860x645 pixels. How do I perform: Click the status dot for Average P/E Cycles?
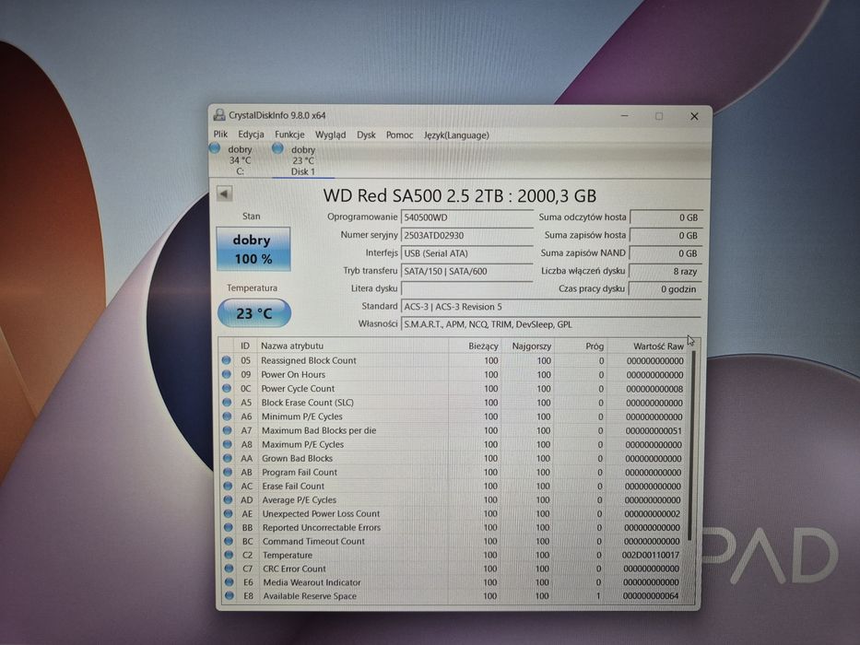pyautogui.click(x=228, y=499)
